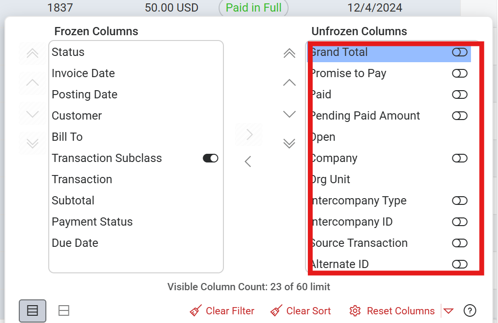
Task: Select Payment Status in Frozen Columns list
Action: 92,222
